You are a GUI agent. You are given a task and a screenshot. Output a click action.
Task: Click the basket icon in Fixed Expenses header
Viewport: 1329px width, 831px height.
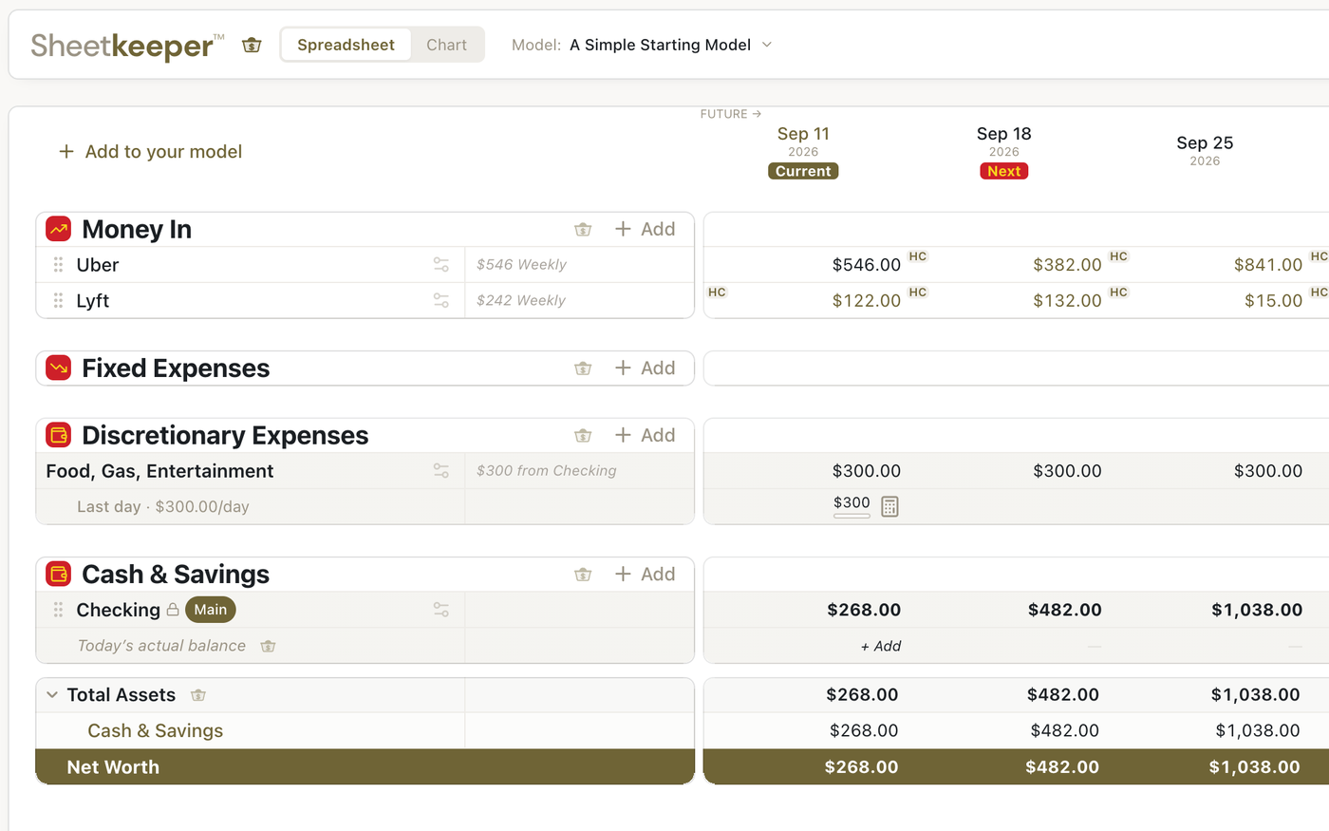click(x=583, y=368)
